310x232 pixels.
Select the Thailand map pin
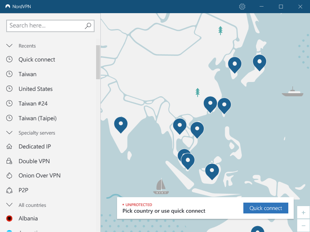180,126
